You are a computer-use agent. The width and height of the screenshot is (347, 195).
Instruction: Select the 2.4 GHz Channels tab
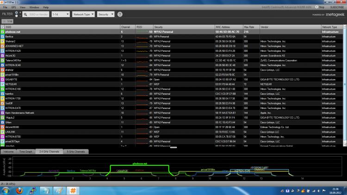pos(49,152)
